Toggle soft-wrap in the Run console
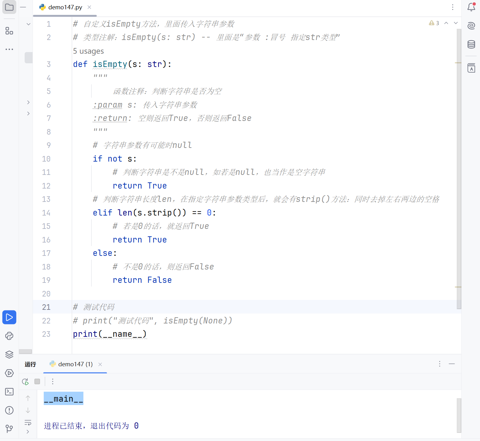480x441 pixels. [28, 422]
